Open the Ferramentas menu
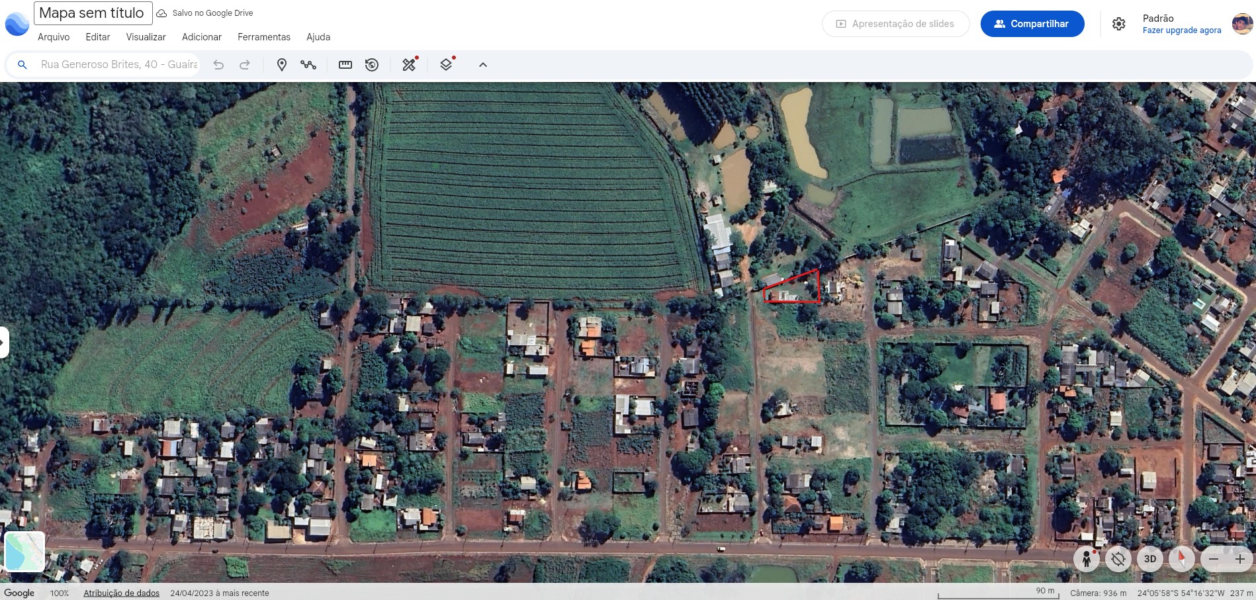This screenshot has height=600, width=1256. point(264,37)
